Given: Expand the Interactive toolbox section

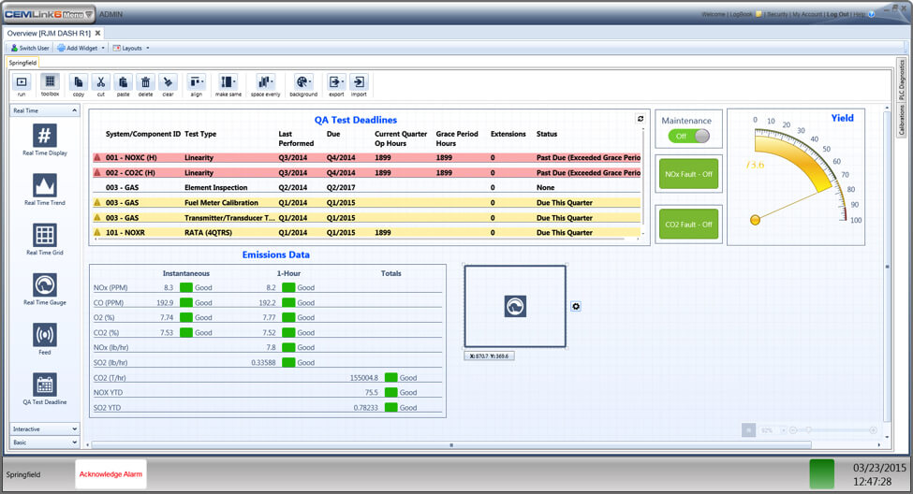Looking at the screenshot, I should (x=74, y=429).
